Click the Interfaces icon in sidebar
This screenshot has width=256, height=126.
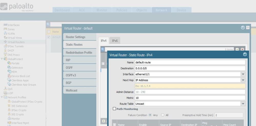click(5, 25)
